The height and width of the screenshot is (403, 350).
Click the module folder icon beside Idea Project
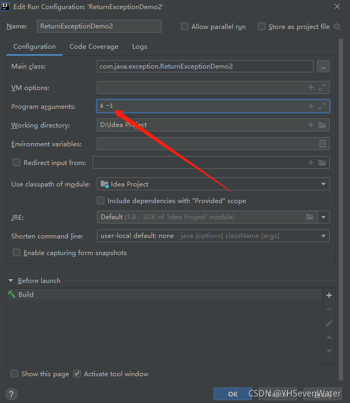[x=104, y=184]
